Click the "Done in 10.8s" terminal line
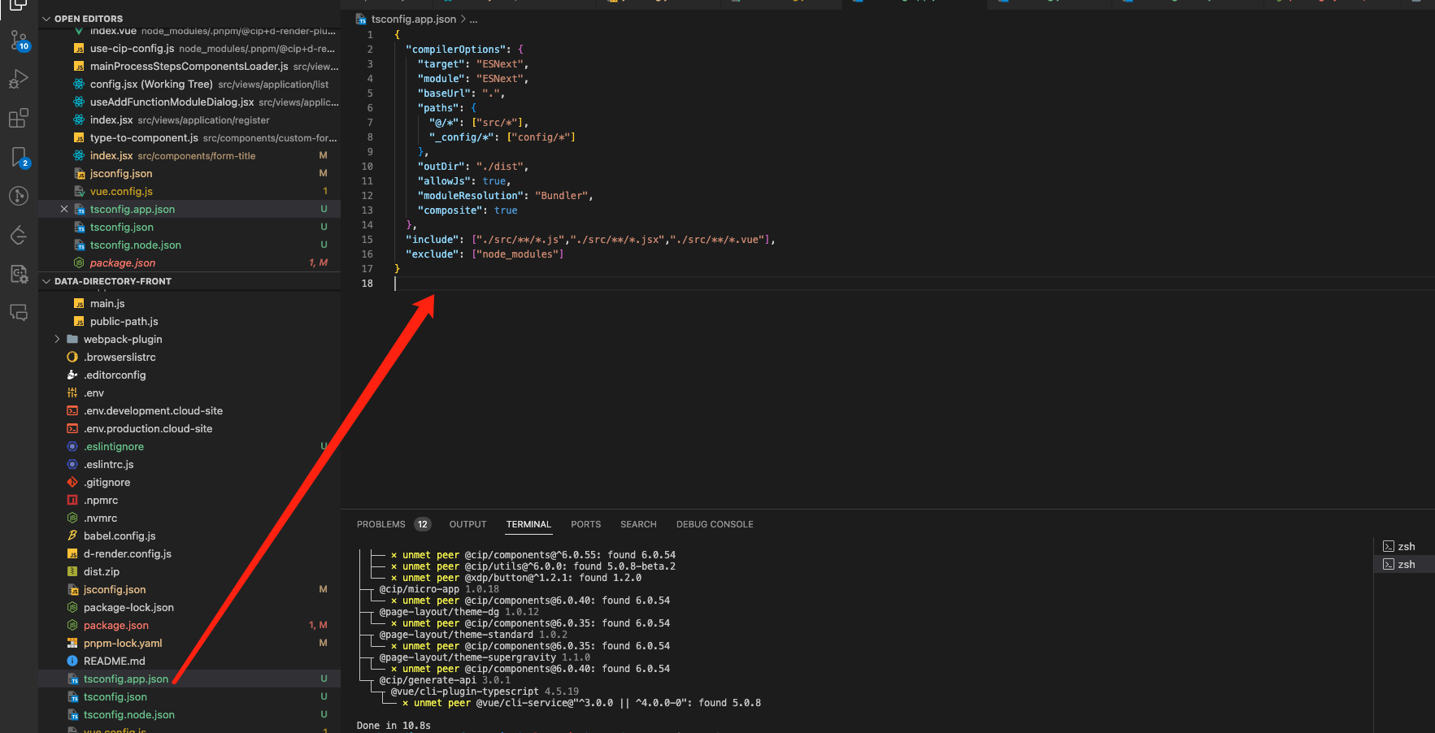Screen dimensions: 1435x733 coord(394,725)
